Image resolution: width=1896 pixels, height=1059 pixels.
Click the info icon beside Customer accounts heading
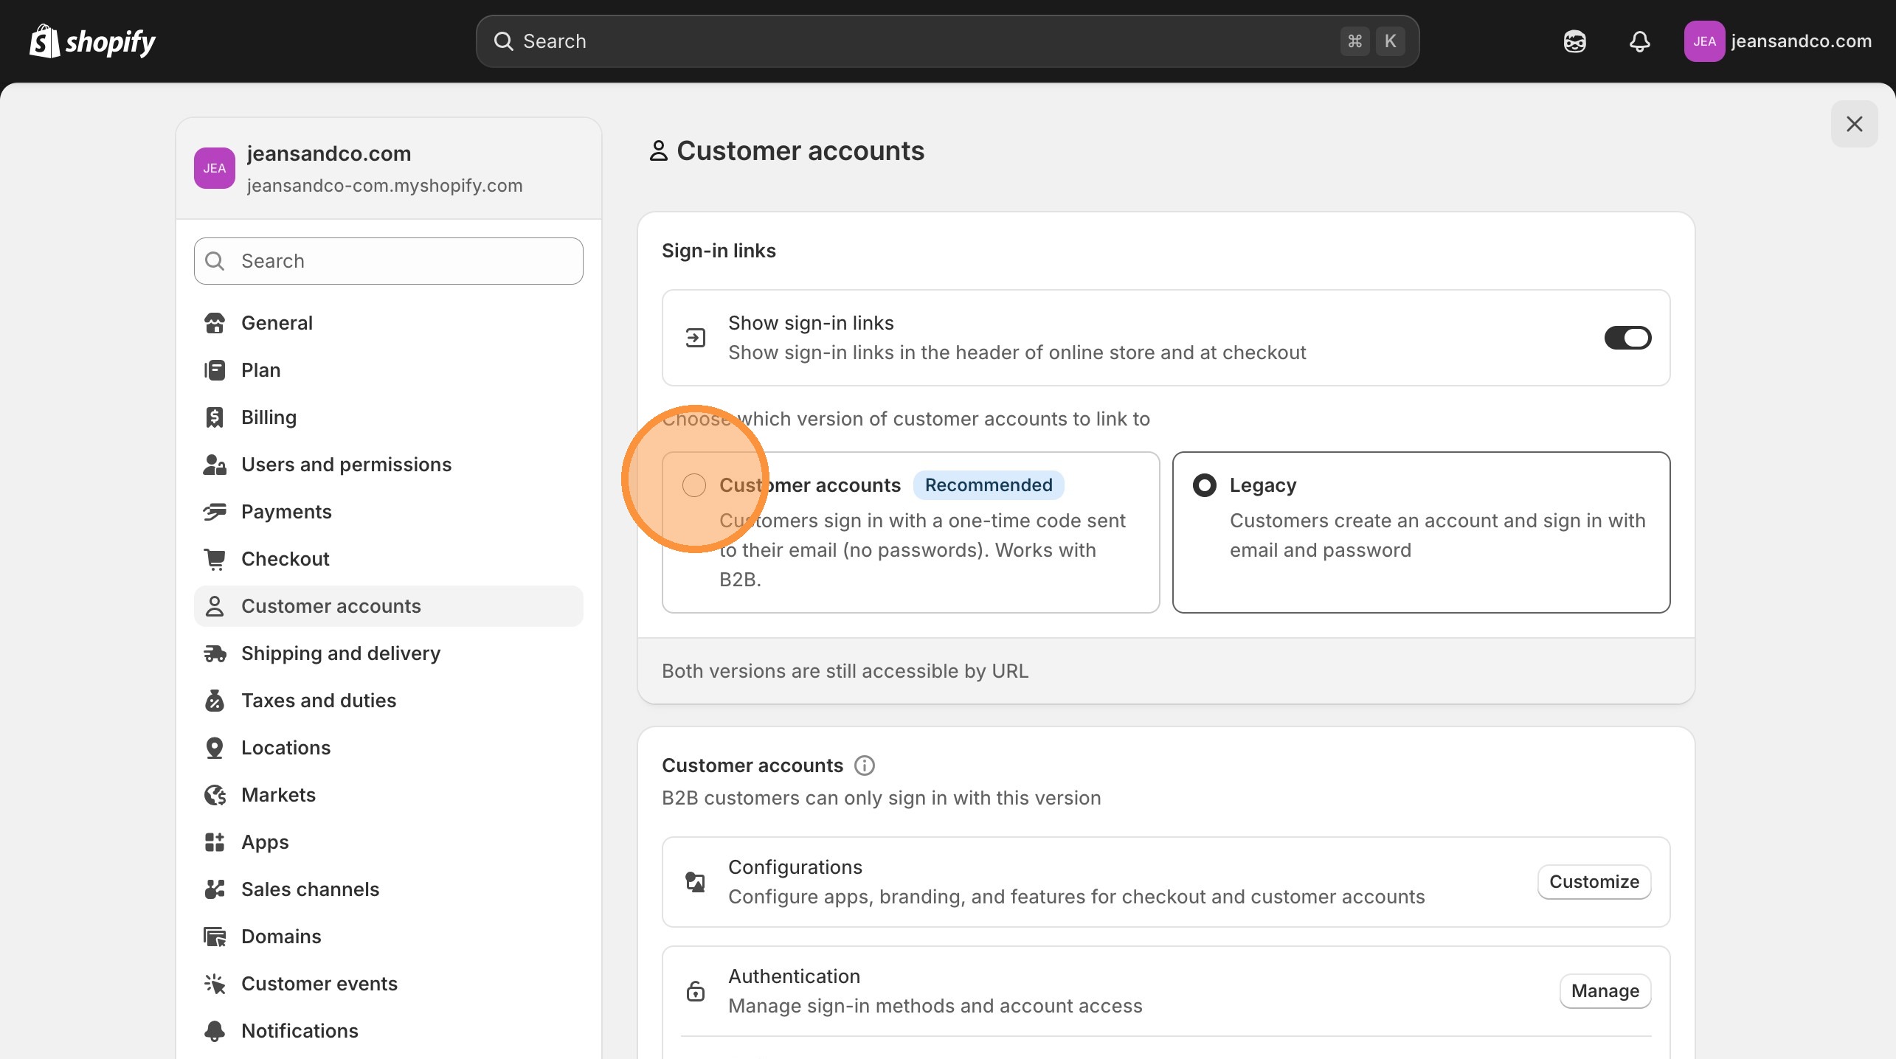[x=864, y=765]
